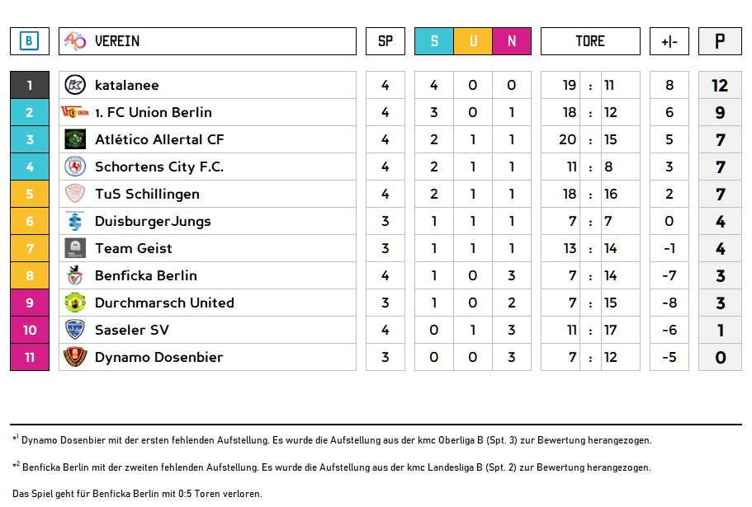
Task: Click the katalanee club logo
Action: [x=75, y=85]
